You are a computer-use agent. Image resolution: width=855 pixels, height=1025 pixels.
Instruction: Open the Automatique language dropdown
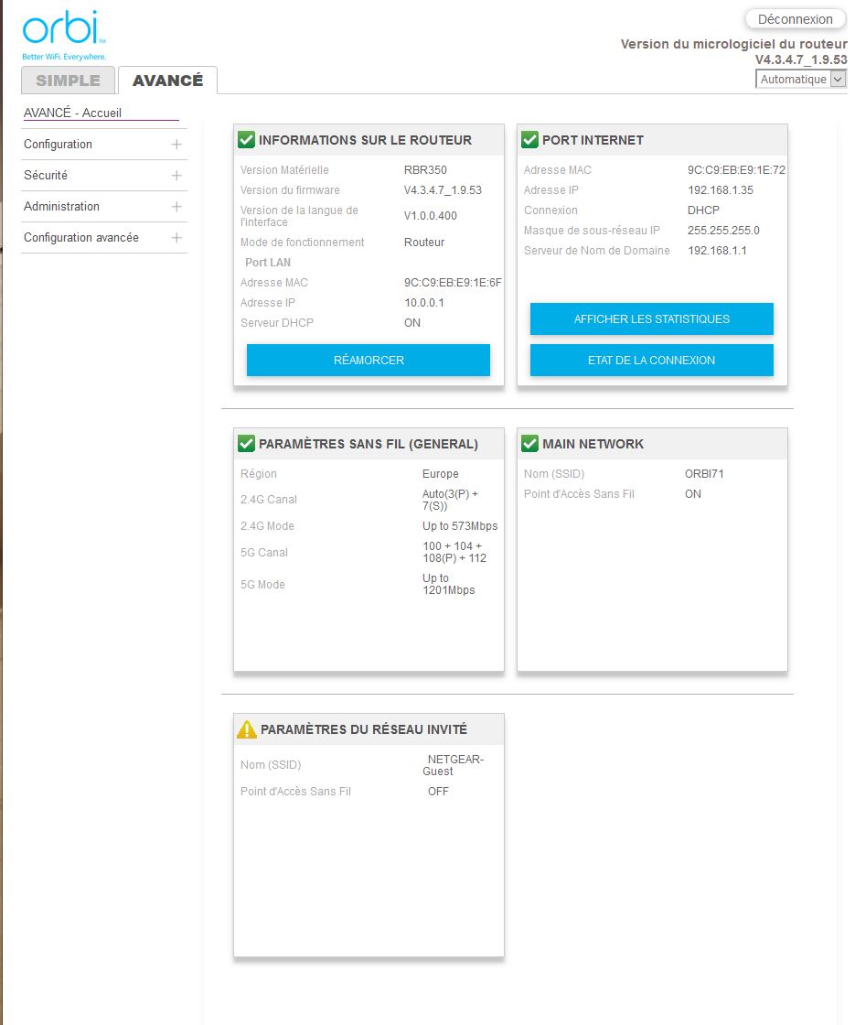801,80
